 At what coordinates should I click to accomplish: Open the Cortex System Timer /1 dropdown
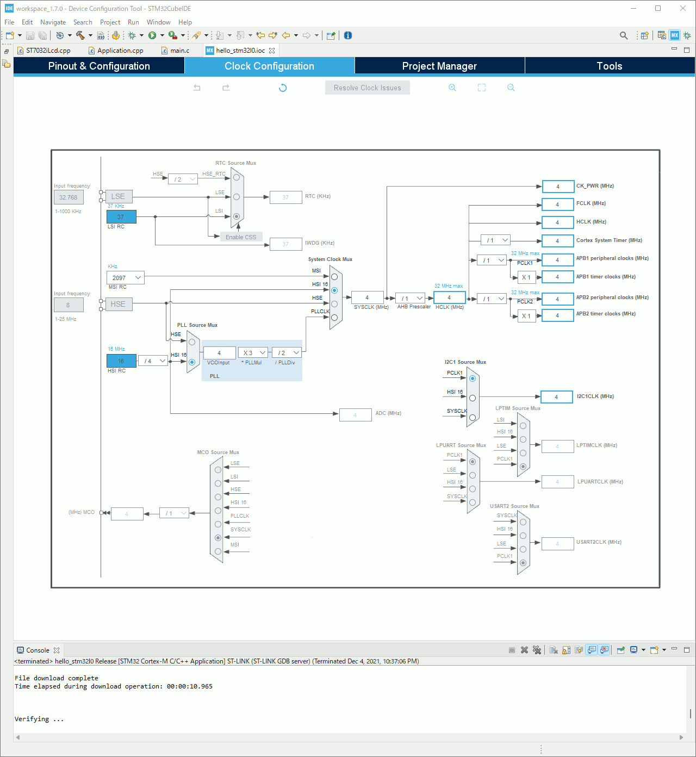(x=496, y=240)
